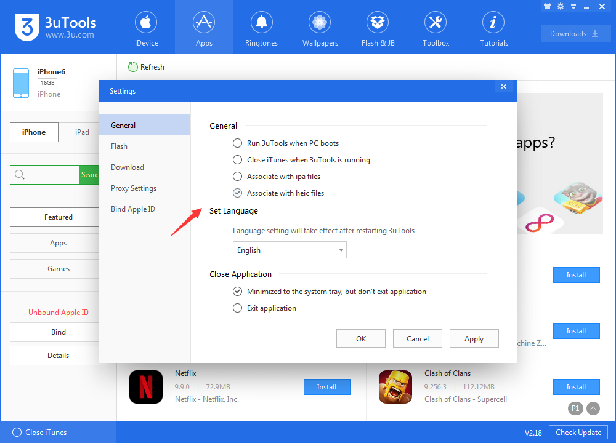Screen dimensions: 616x443
Task: Click the Netflix app icon
Action: pyautogui.click(x=146, y=387)
